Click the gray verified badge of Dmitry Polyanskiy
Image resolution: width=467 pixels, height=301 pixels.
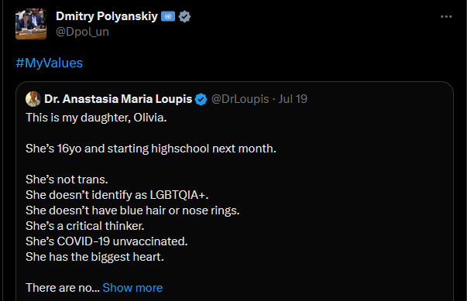184,16
